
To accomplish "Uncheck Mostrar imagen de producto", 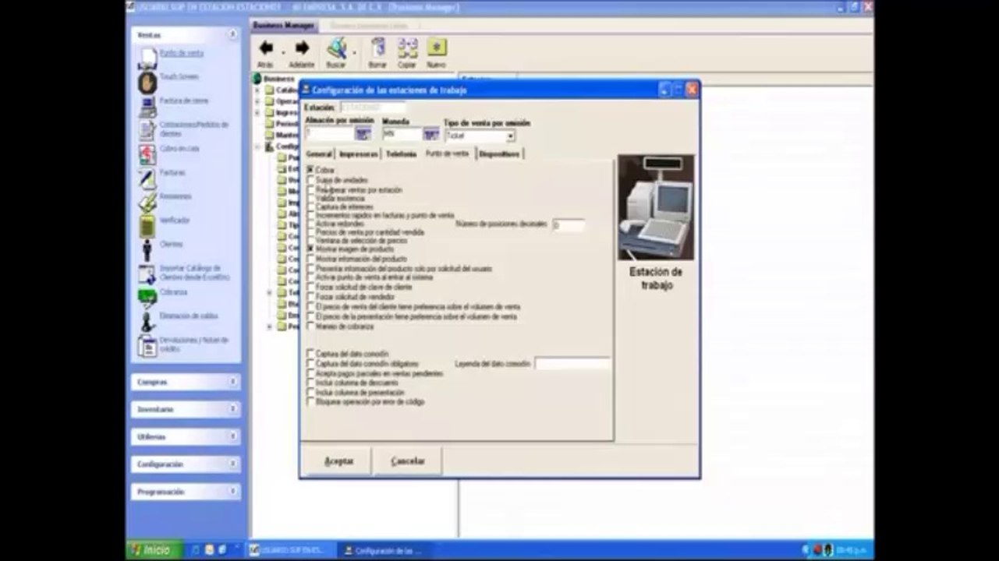I will tap(311, 249).
